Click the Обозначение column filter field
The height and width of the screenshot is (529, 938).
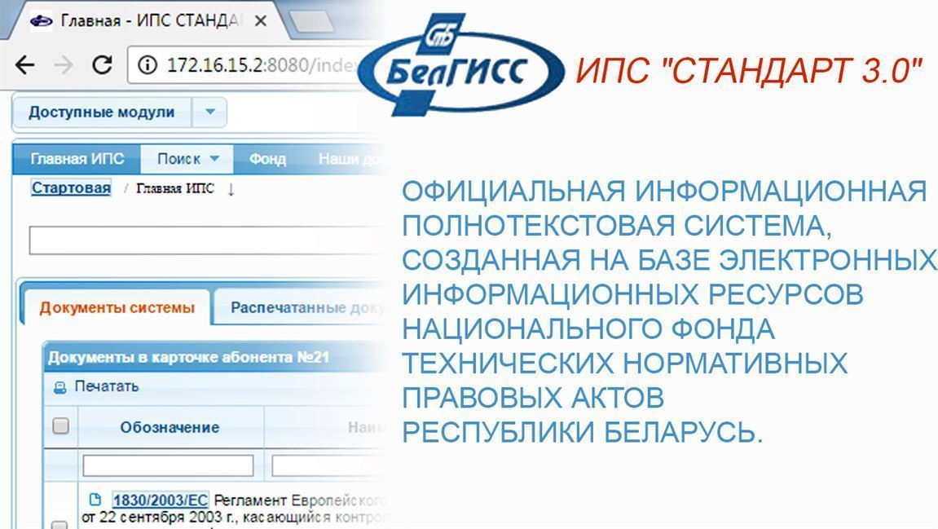168,465
